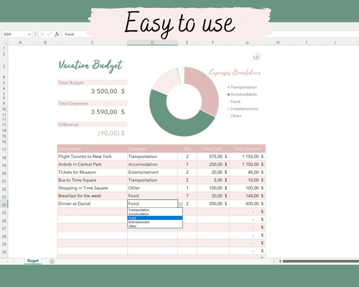Screen dimensions: 359x287
Task: Choose Transportation from the dropdown list
Action: [139, 210]
